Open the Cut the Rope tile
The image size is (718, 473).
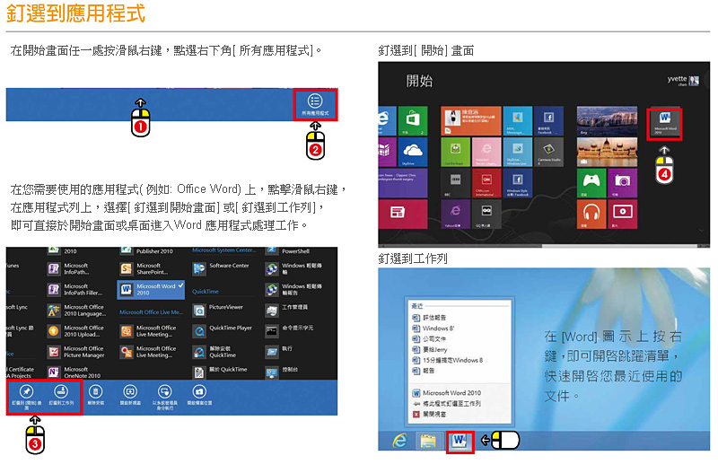click(455, 152)
